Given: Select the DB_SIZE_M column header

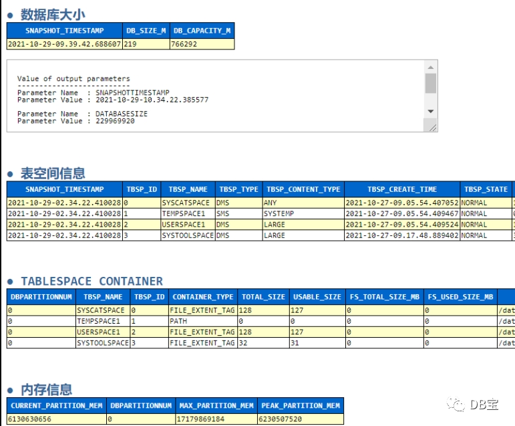Looking at the screenshot, I should tap(146, 31).
